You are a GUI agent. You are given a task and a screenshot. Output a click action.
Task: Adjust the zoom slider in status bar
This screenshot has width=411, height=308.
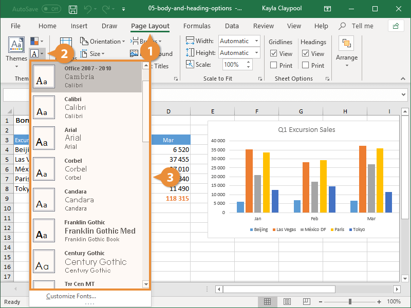click(x=351, y=301)
